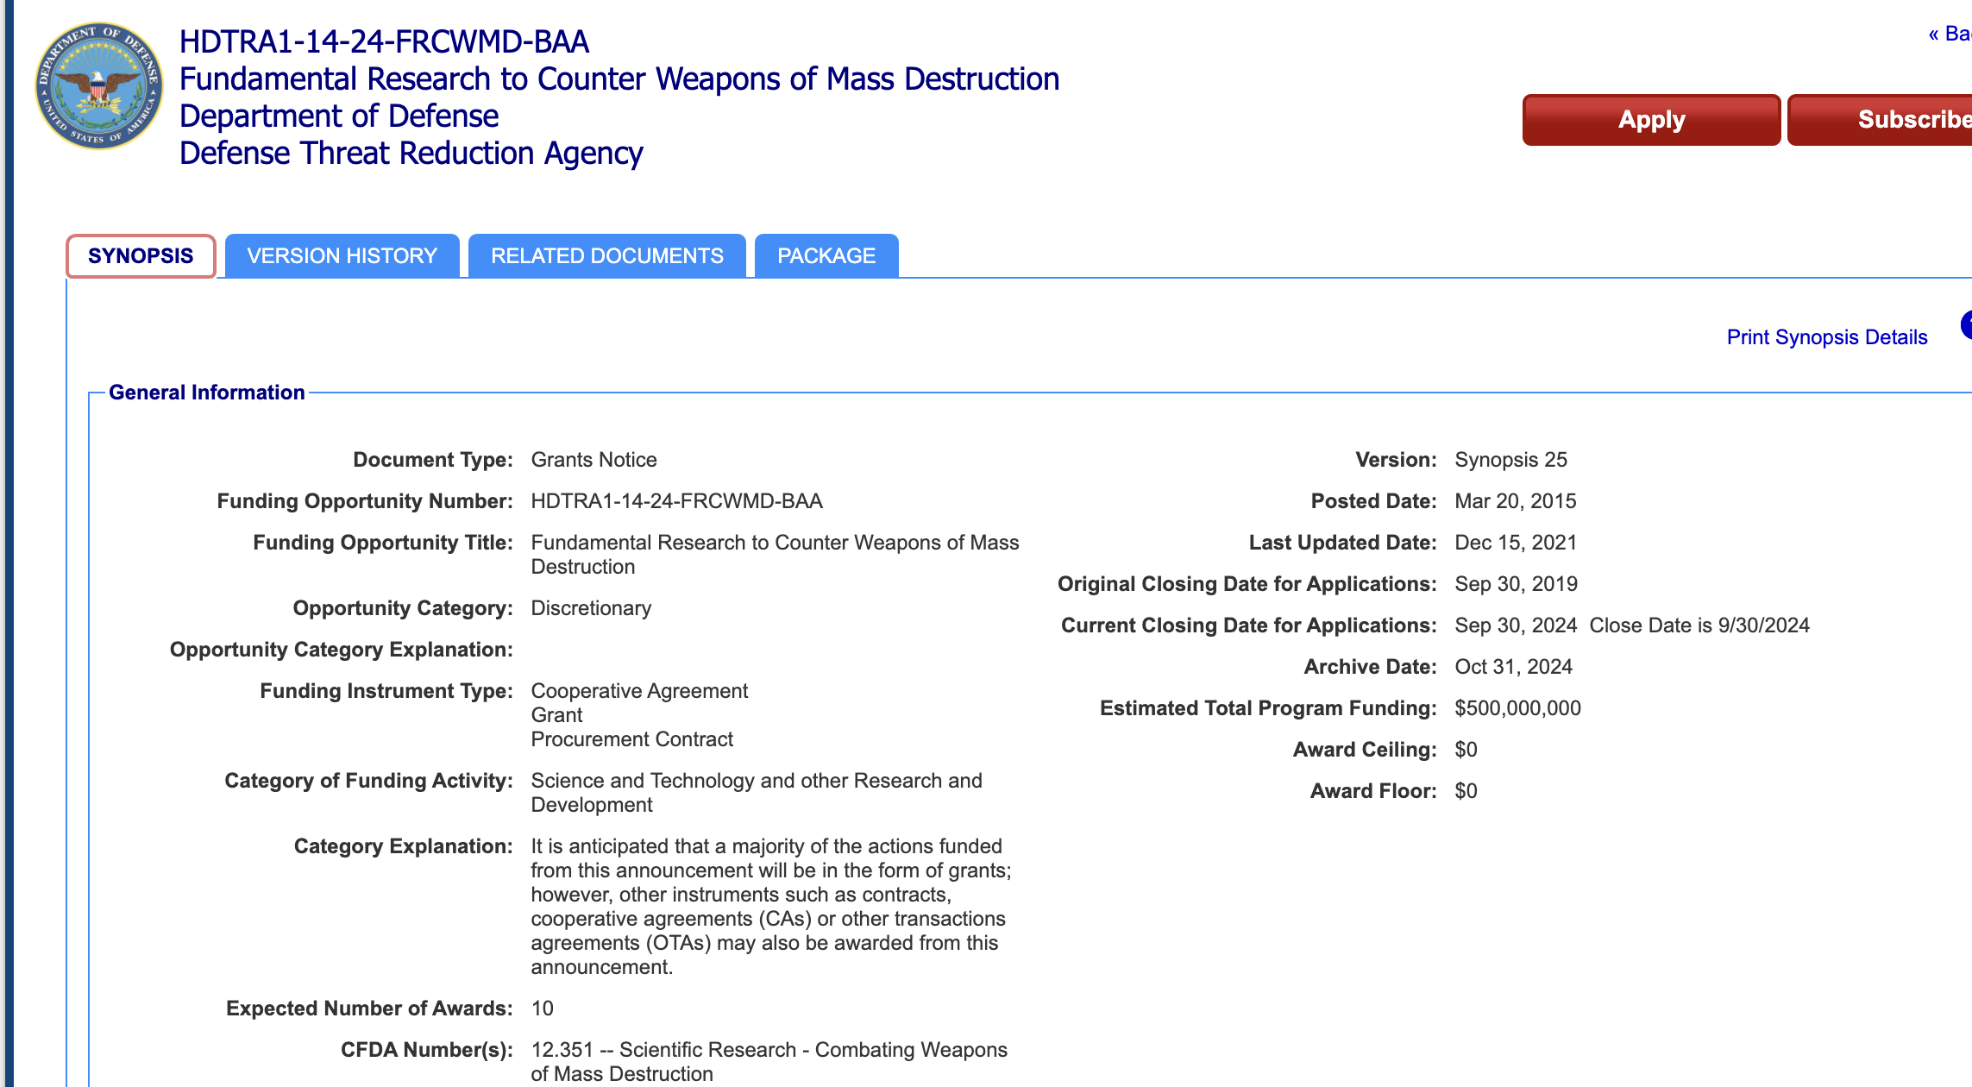Click the red Apply button
The height and width of the screenshot is (1087, 1972).
point(1651,120)
